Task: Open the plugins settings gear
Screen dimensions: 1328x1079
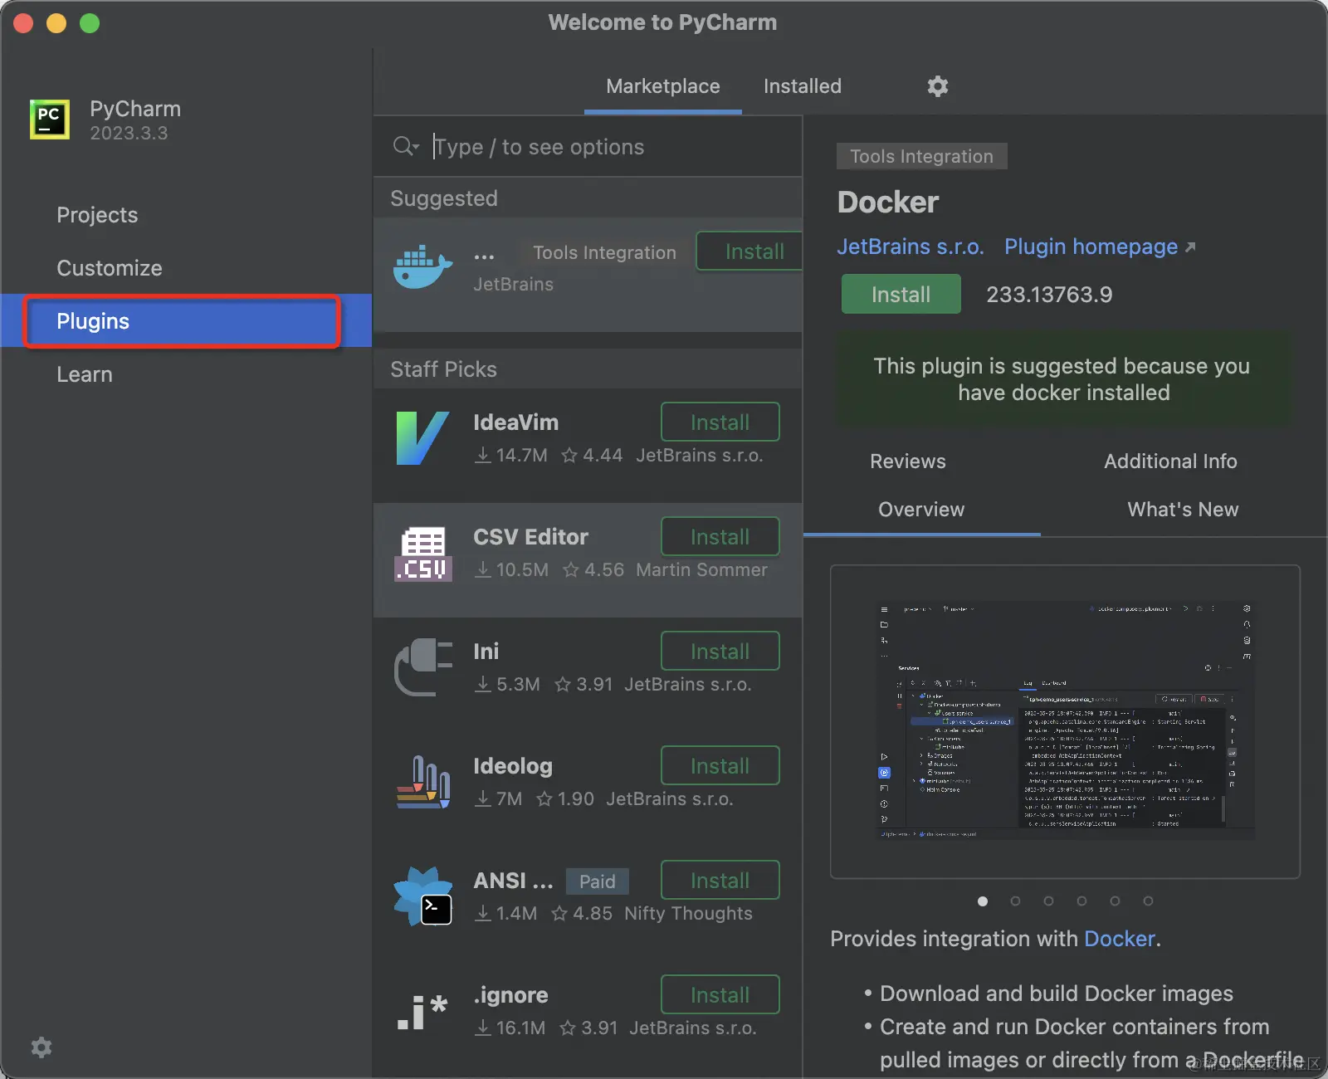Action: (x=938, y=86)
